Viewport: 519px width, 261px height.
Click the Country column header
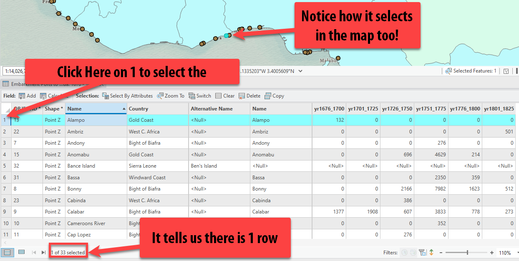(157, 109)
